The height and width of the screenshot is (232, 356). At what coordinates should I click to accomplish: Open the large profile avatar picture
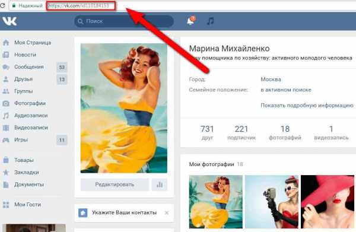click(124, 108)
